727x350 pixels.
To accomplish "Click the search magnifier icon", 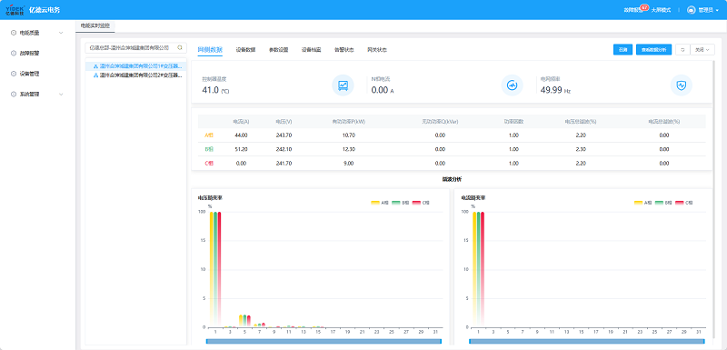I will pos(180,48).
